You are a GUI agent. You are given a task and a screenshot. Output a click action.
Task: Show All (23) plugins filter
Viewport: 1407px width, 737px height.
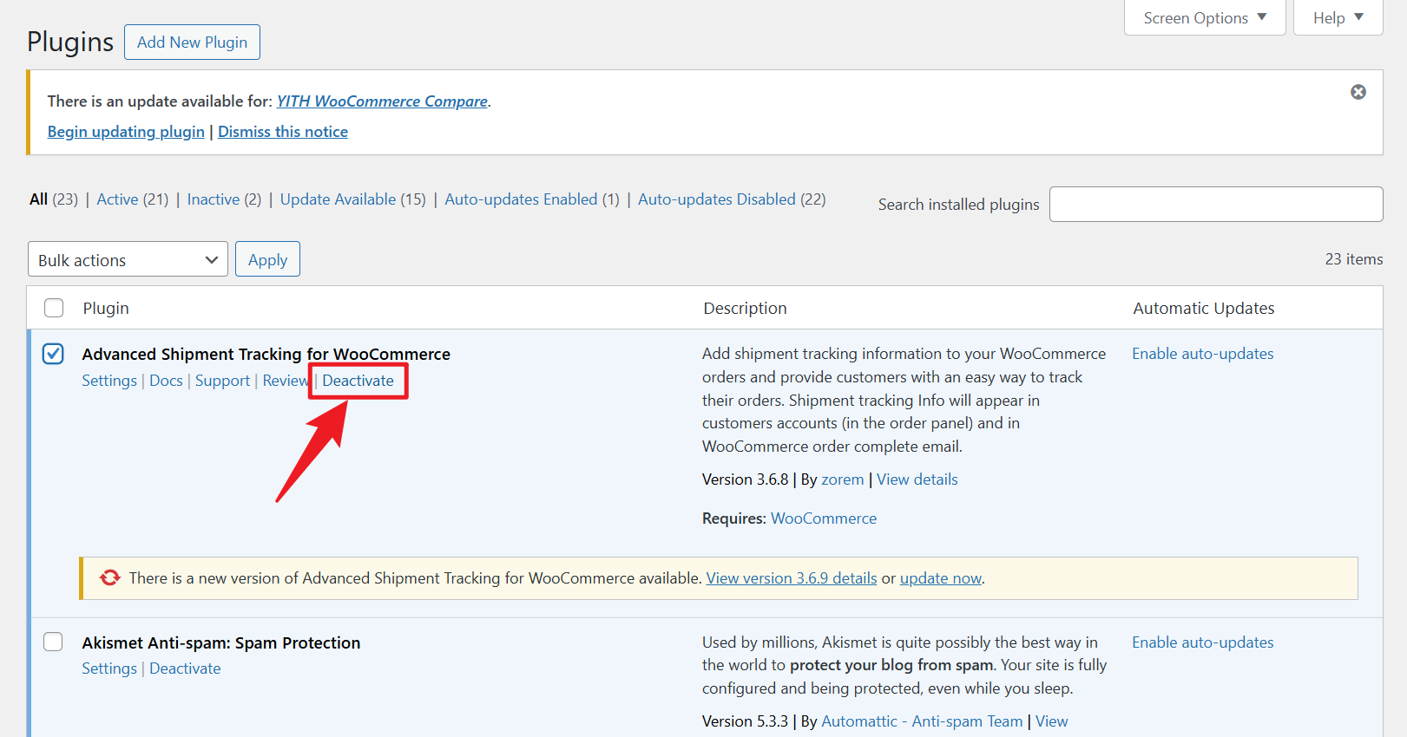point(54,199)
